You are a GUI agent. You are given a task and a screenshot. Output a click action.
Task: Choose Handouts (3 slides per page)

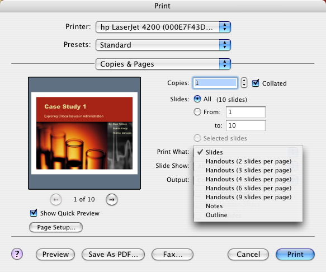[248, 170]
